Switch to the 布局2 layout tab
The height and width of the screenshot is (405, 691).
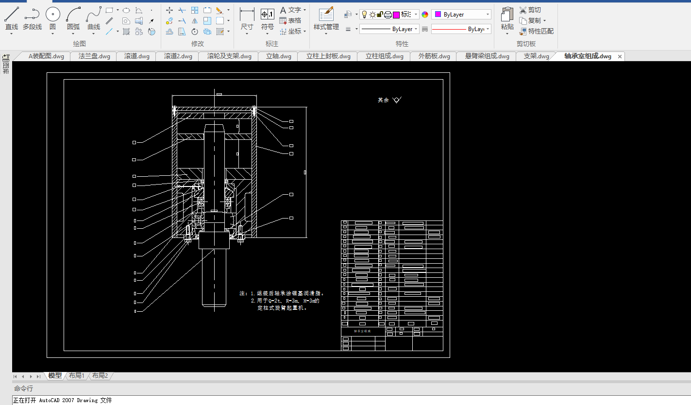[100, 375]
